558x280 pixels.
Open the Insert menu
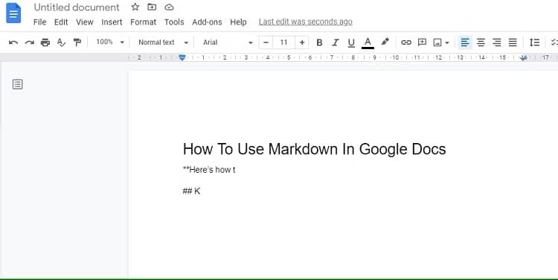coord(112,22)
